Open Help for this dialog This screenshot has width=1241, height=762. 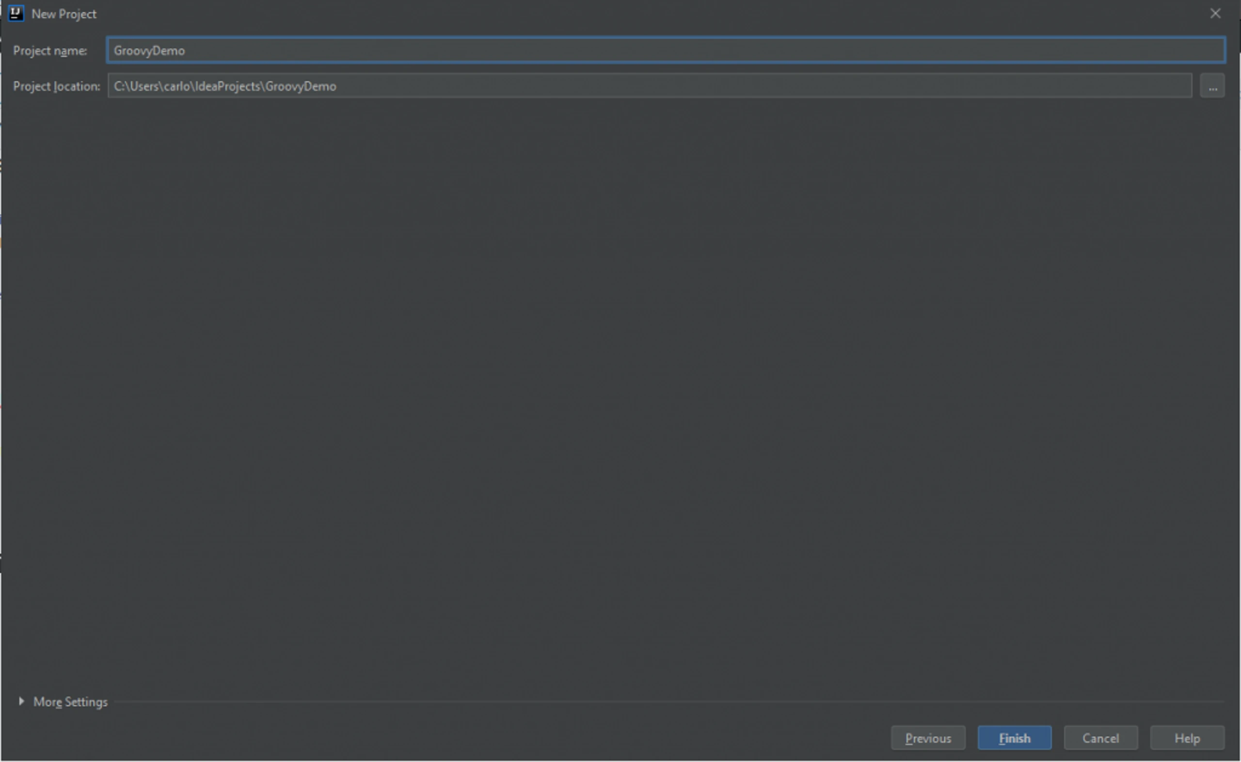pos(1187,738)
